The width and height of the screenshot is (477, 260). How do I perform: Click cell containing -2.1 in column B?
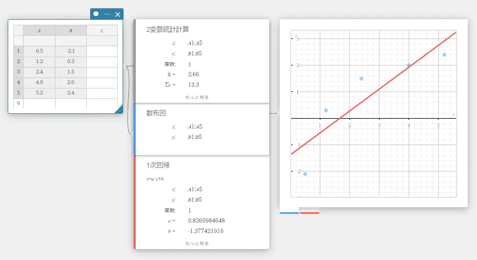pyautogui.click(x=70, y=51)
